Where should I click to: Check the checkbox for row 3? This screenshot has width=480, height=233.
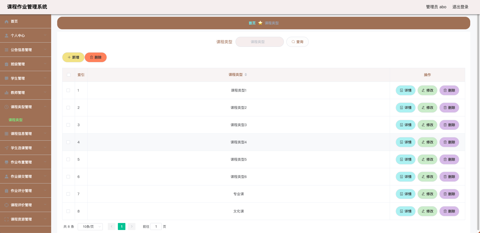68,125
